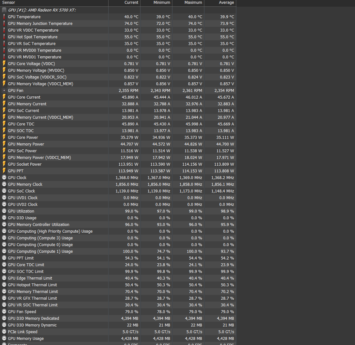The height and width of the screenshot is (345, 355).
Task: Click the chip icon beside the AMD Radeon RX 5700 XT header
Action: pyautogui.click(x=4, y=10)
